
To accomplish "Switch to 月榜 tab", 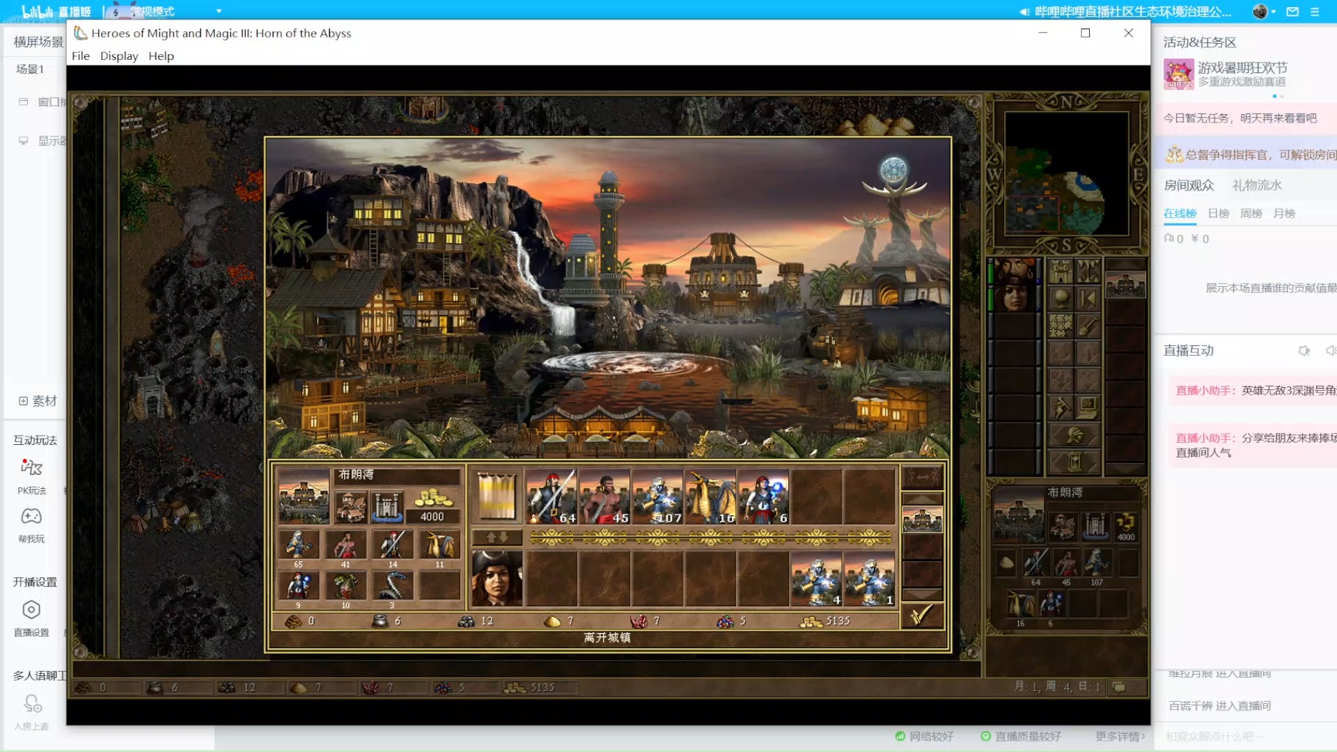I will click(1284, 214).
